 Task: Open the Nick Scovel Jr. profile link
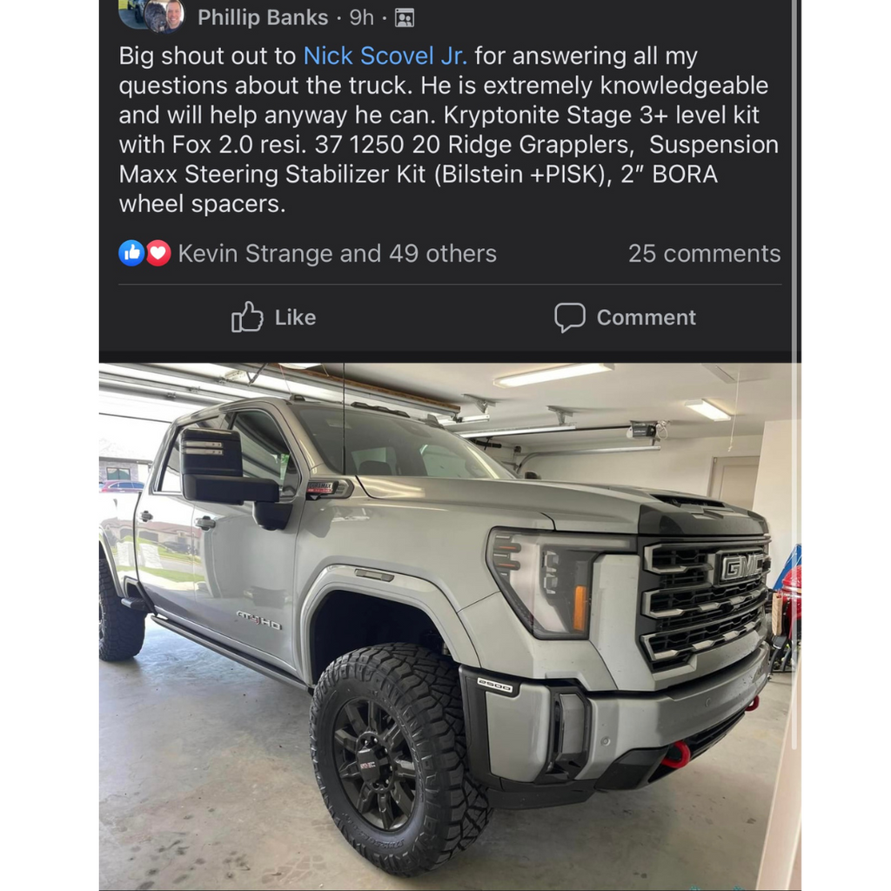click(x=385, y=56)
